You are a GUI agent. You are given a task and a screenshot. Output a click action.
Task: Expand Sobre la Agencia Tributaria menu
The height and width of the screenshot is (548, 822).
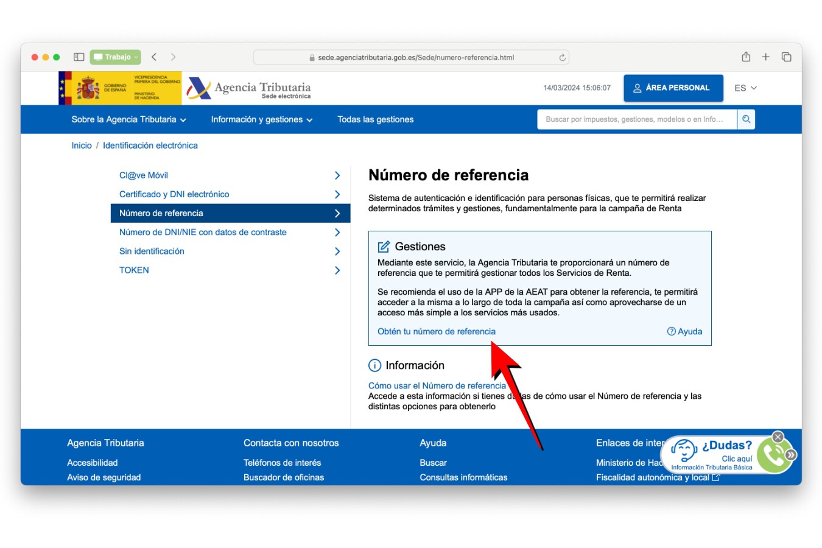[128, 120]
